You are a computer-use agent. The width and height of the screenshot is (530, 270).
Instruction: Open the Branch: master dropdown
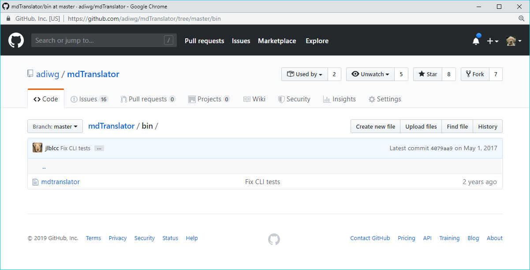(55, 126)
